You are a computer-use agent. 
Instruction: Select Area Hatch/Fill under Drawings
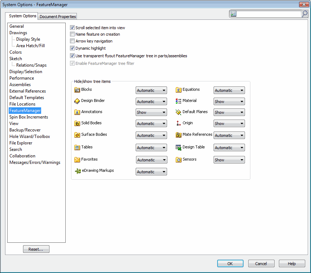point(30,45)
